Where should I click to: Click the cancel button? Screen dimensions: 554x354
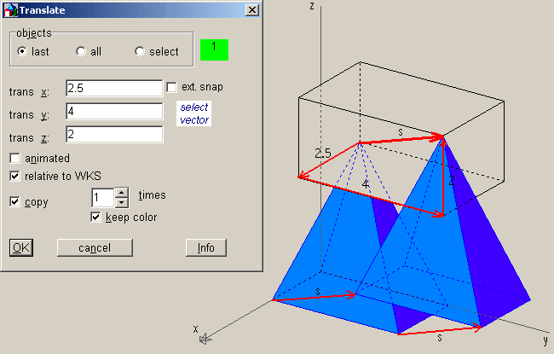(95, 247)
